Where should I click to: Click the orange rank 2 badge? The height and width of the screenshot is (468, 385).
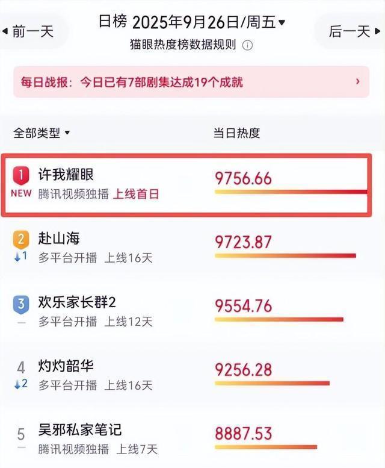(21, 239)
